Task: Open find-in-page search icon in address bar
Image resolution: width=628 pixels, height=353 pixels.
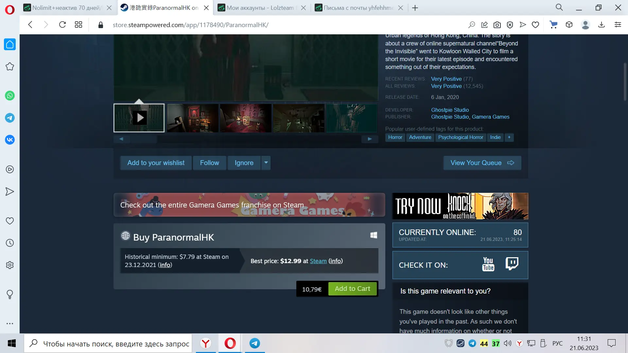Action: coord(472,25)
